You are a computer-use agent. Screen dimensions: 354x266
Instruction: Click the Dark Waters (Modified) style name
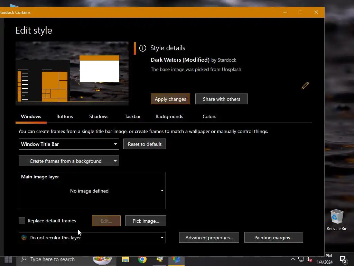click(180, 60)
